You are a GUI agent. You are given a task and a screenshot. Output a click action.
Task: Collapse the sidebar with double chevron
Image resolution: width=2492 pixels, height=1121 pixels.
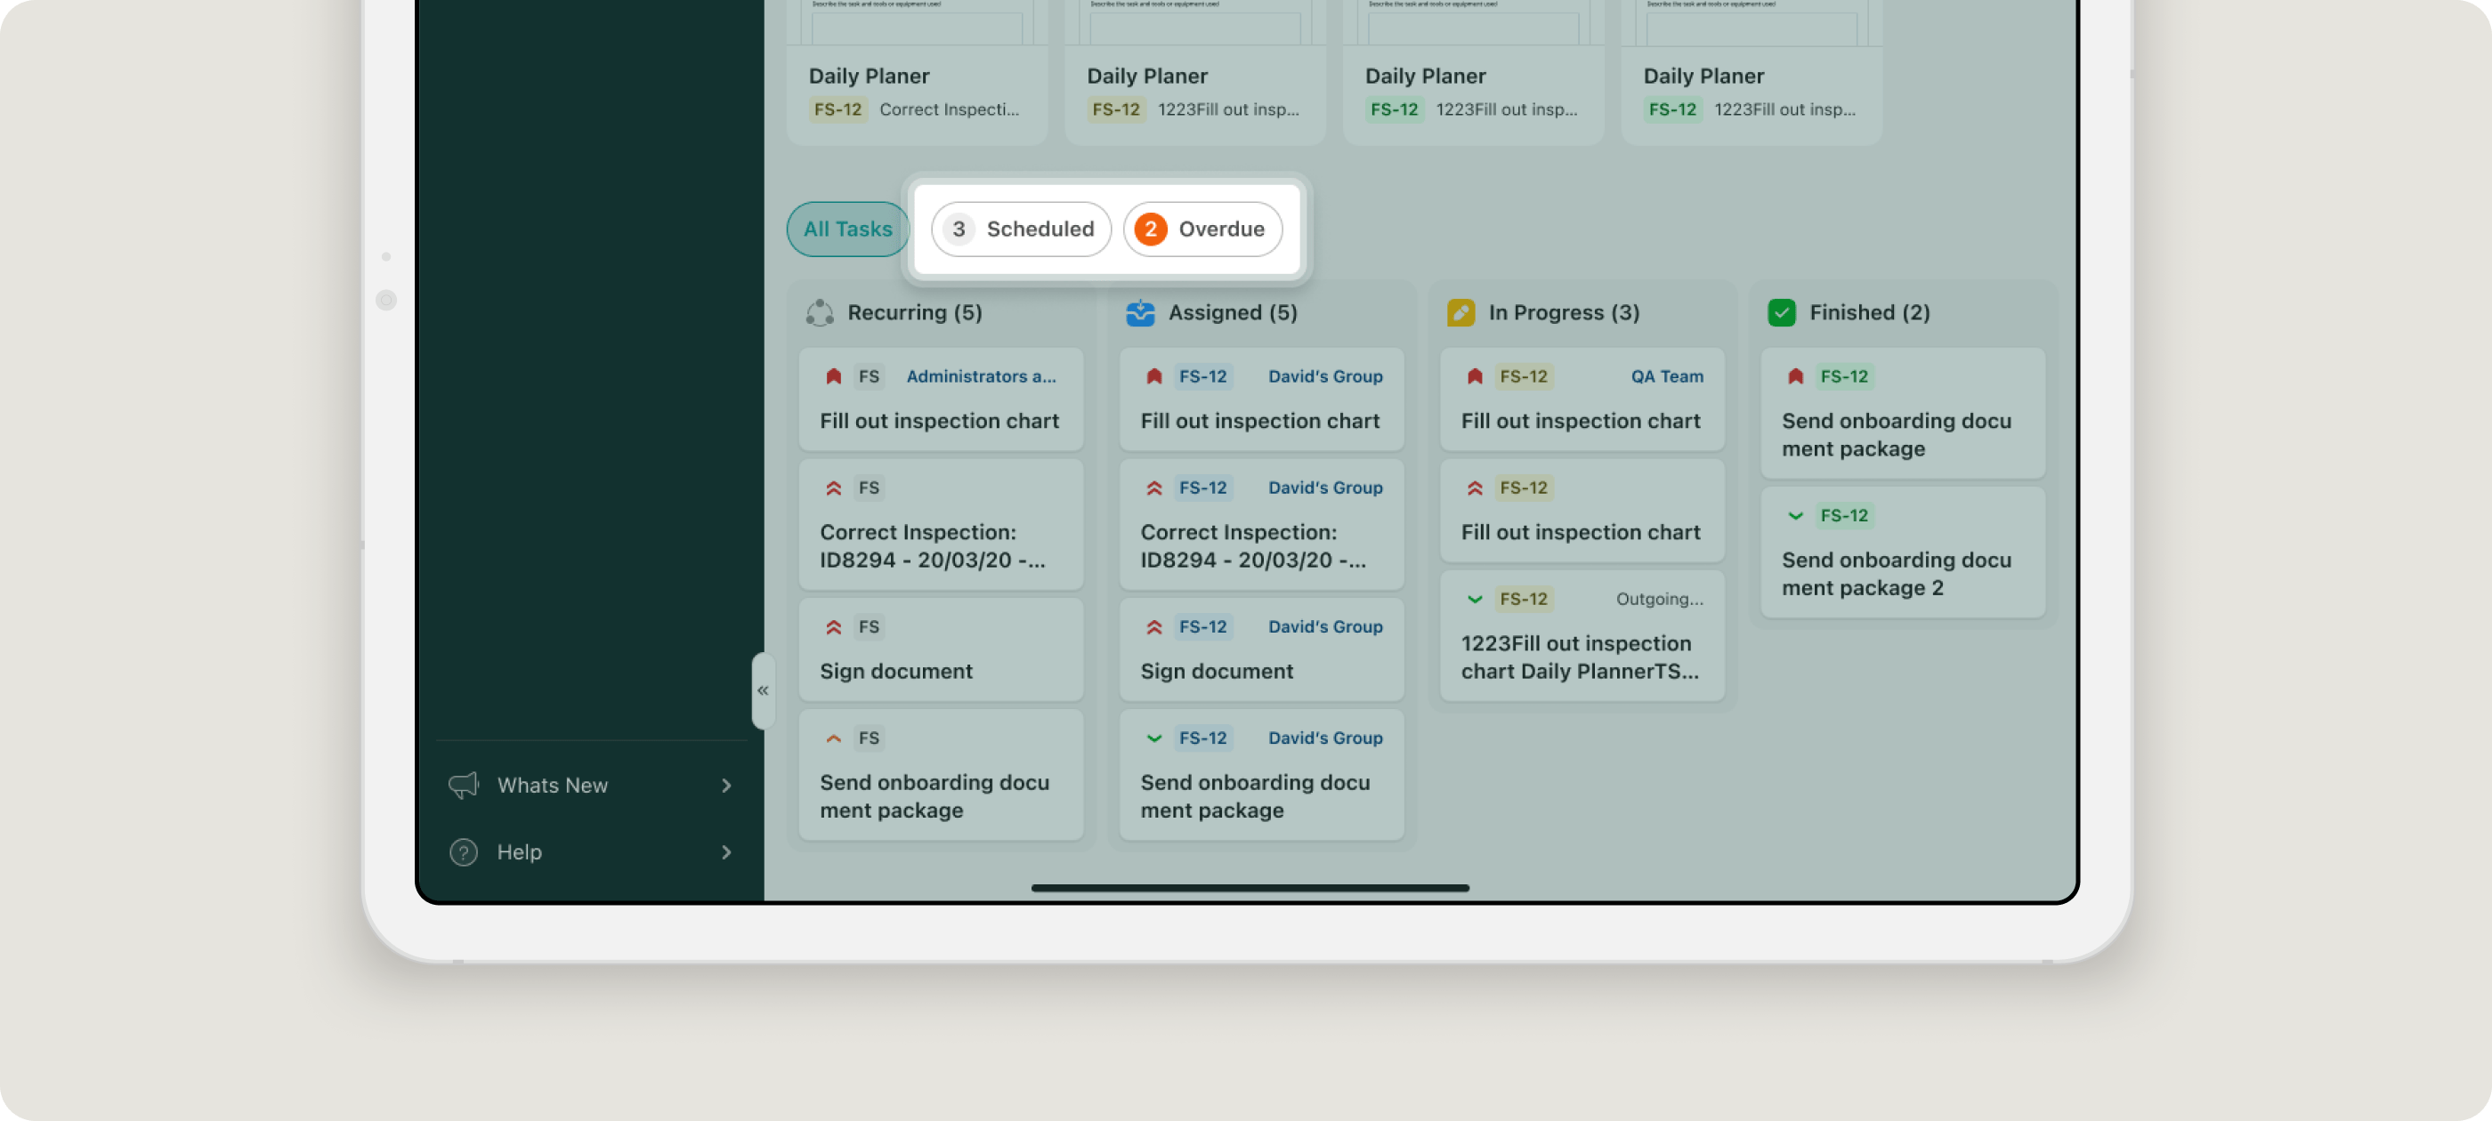763,690
